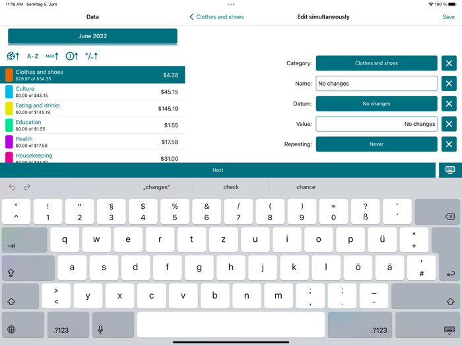This screenshot has width=462, height=346.
Task: Tap the ß question mark key
Action: pyautogui.click(x=366, y=212)
